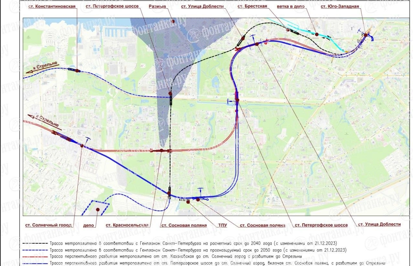The height and width of the screenshot is (266, 413).
Task: Click the 'ст. Солнечный город' label
Action: (48, 225)
